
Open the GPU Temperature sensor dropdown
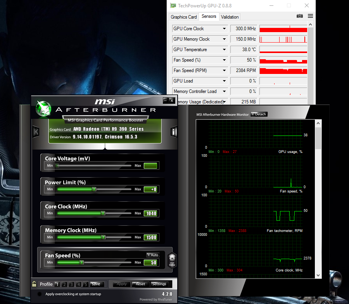click(224, 50)
